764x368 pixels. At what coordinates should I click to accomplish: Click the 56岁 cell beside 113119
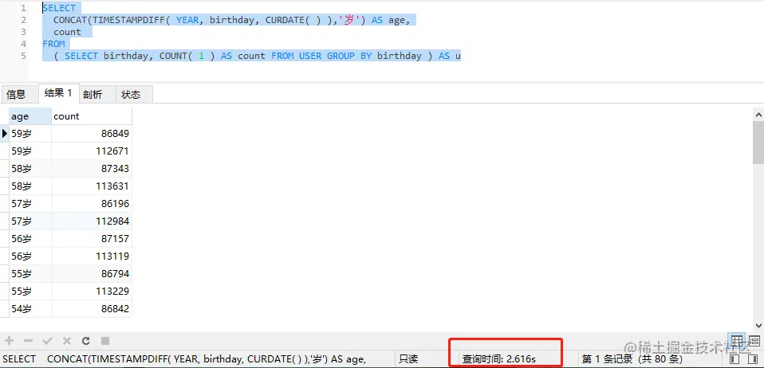30,256
